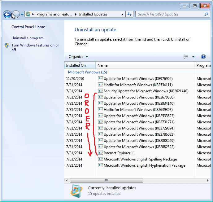The height and width of the screenshot is (202, 213).
Task: Select English Spelling Package icon
Action: pos(101,159)
